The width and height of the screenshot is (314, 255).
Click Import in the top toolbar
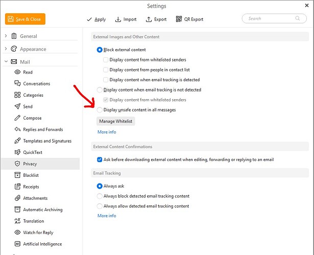pos(126,19)
